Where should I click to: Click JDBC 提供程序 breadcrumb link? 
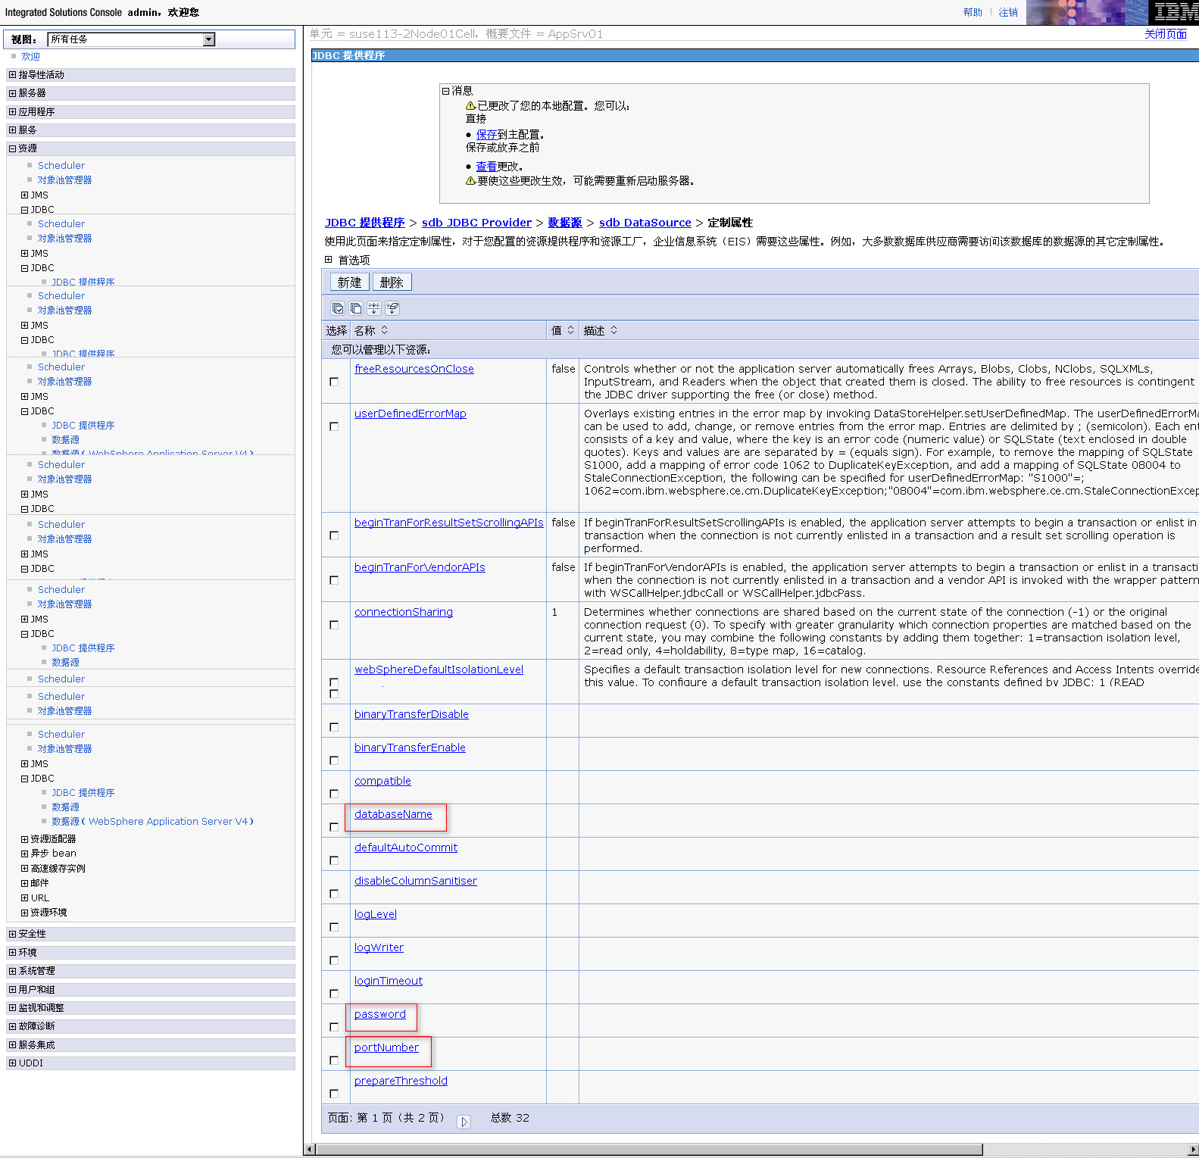tap(364, 223)
